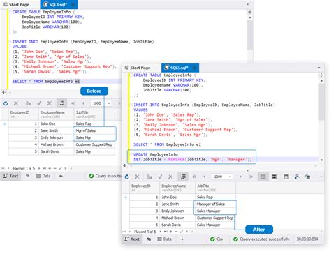
Task: Click rightmost front toolbar icon after search
Action: point(307,177)
